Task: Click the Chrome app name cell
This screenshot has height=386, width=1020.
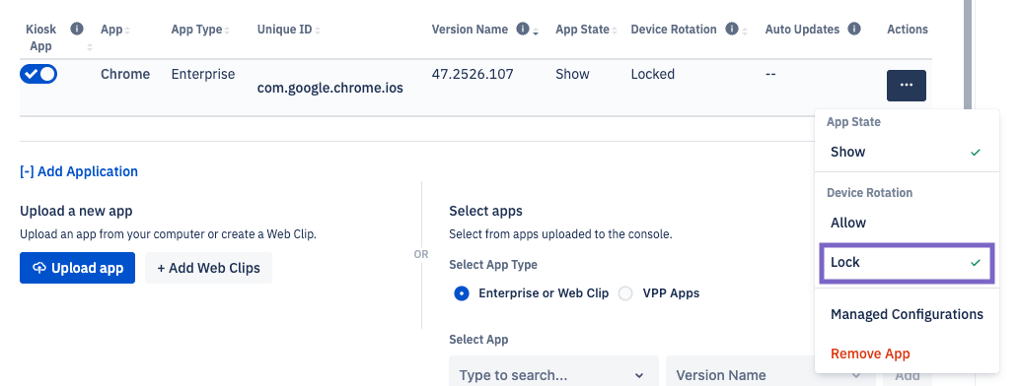Action: pos(125,74)
